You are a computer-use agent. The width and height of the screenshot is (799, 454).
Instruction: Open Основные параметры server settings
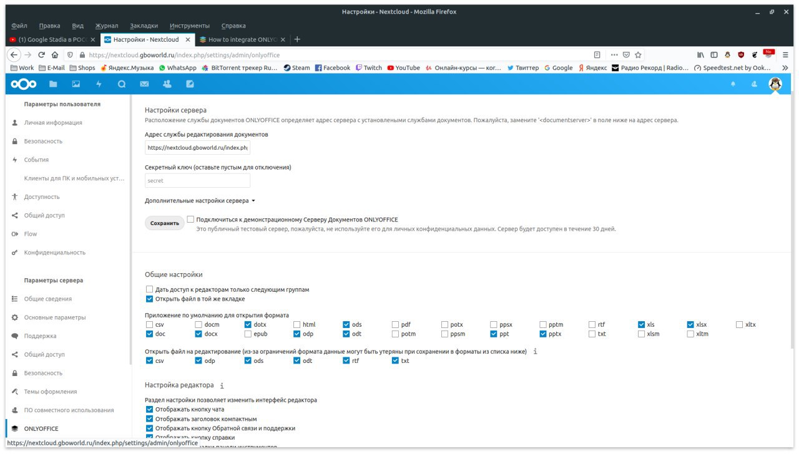[55, 317]
